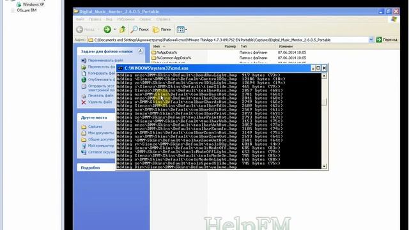Click Move file (Переместить файл) task

(x=102, y=66)
